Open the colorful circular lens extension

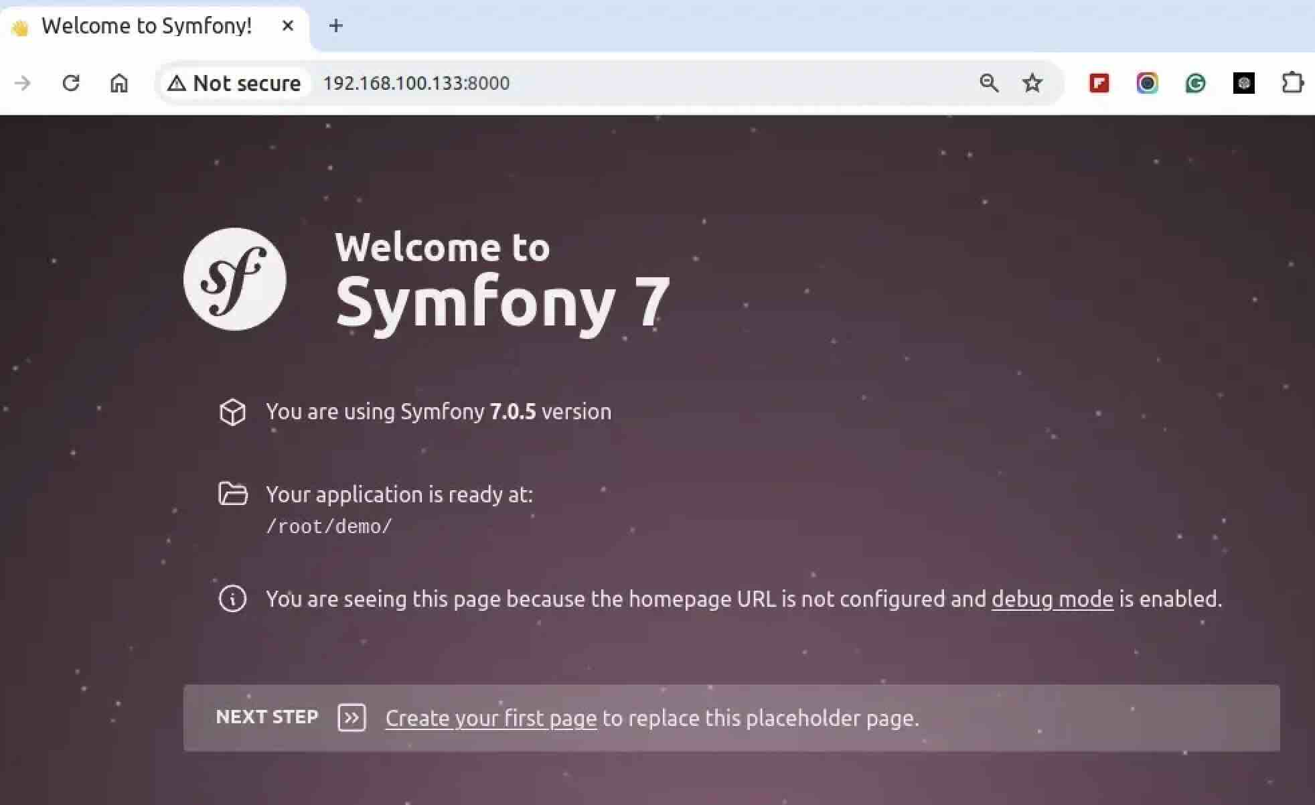pyautogui.click(x=1147, y=83)
